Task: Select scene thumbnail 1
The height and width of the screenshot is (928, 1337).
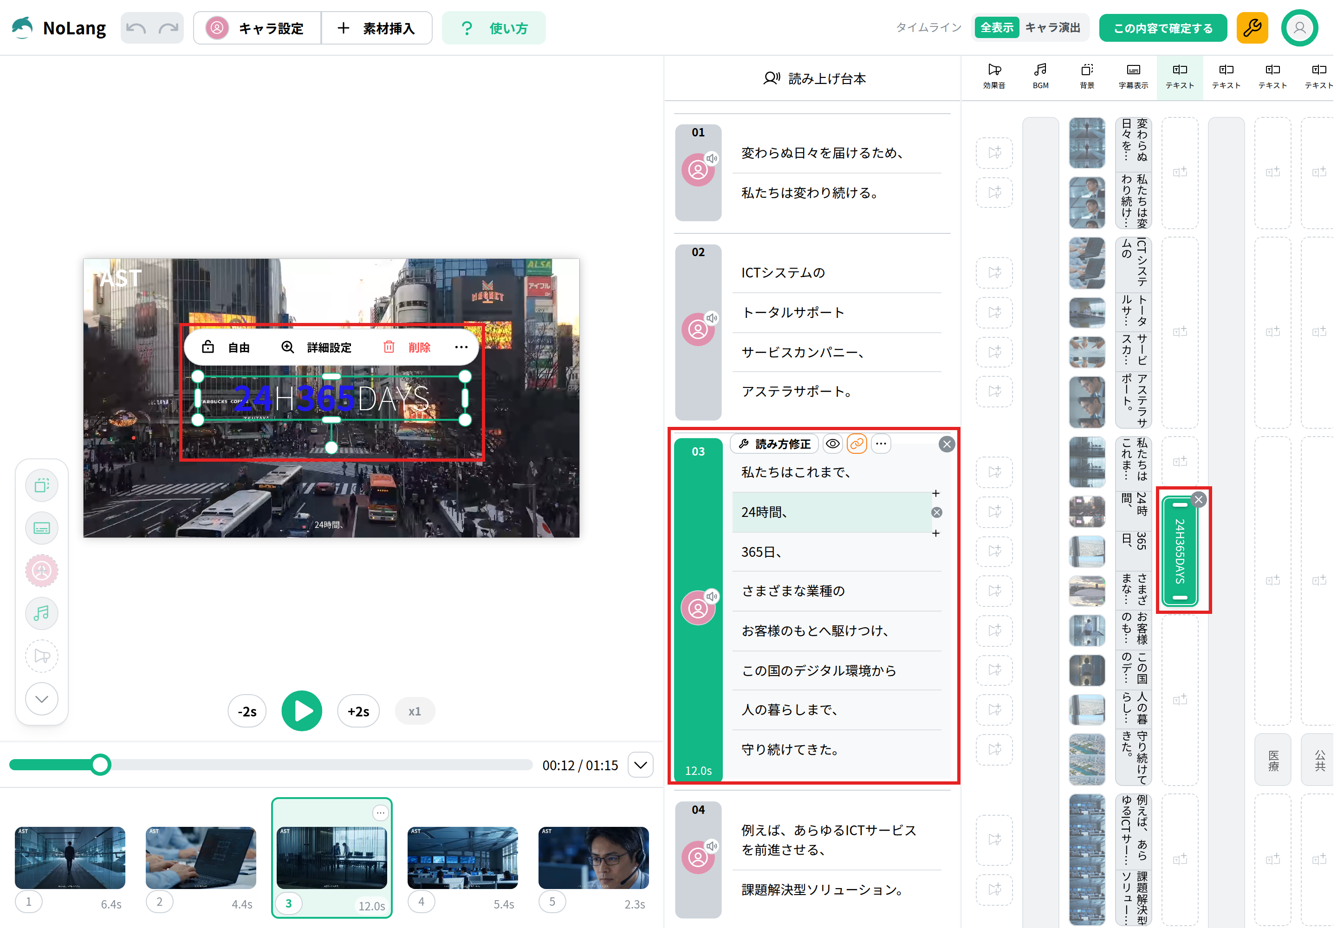Action: [70, 857]
